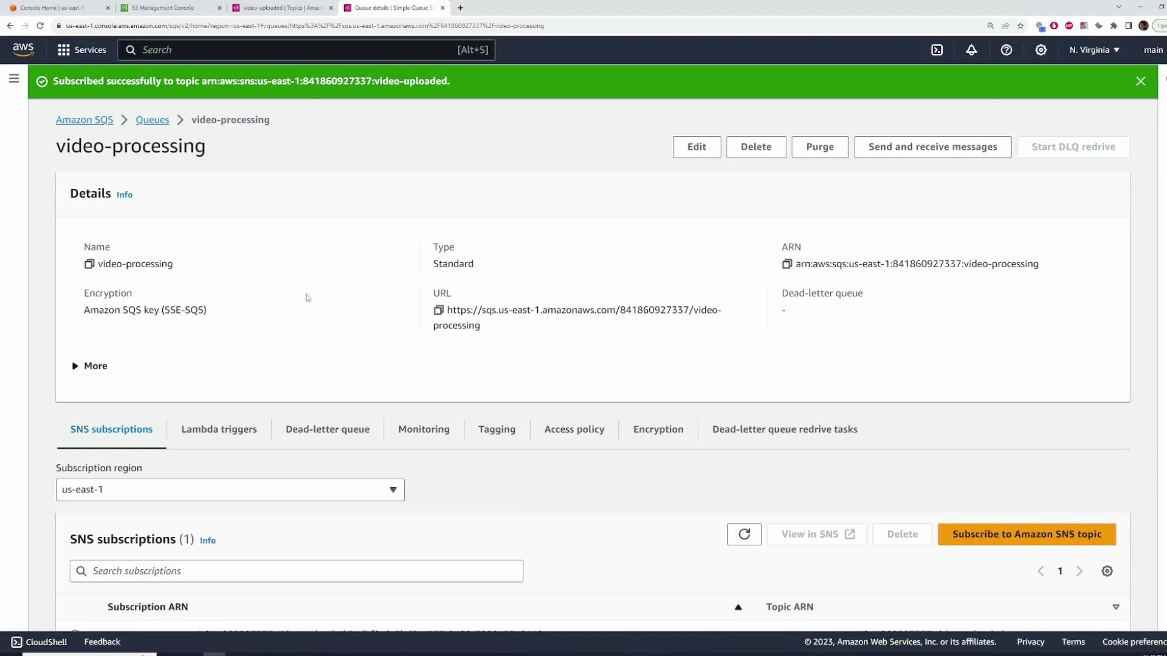
Task: Open the Services app grid
Action: [63, 50]
